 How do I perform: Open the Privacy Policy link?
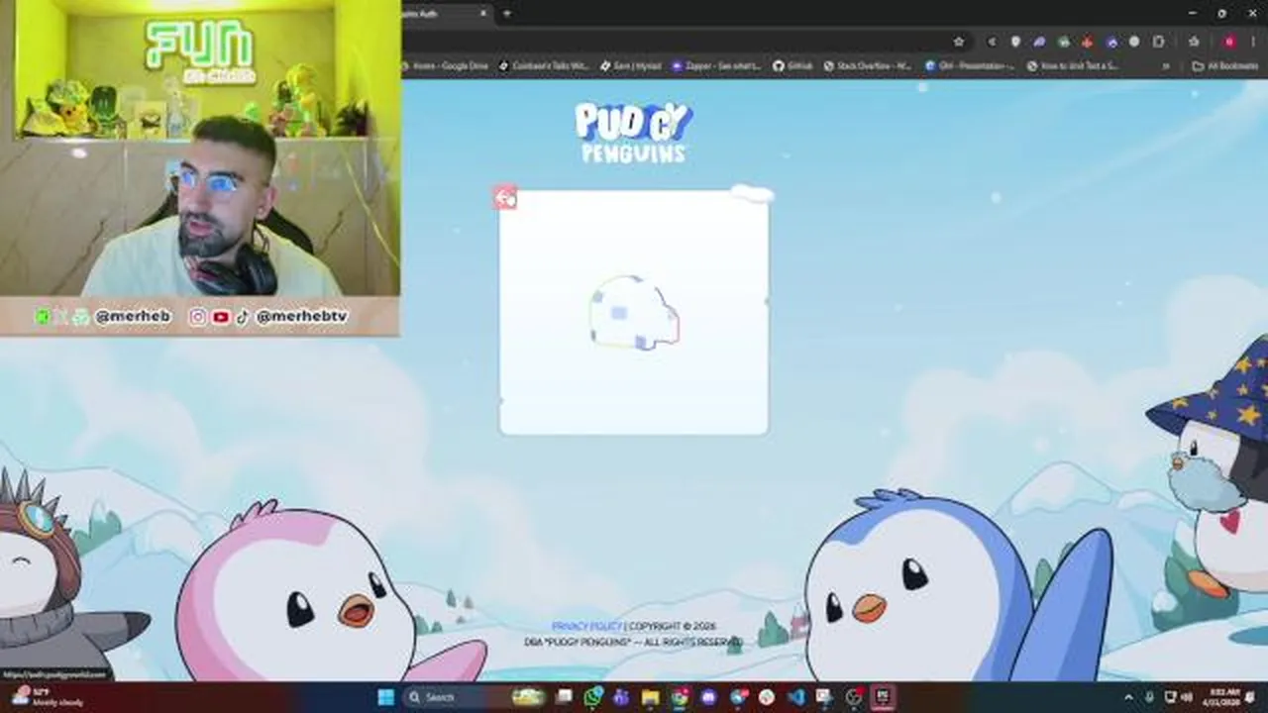586,626
